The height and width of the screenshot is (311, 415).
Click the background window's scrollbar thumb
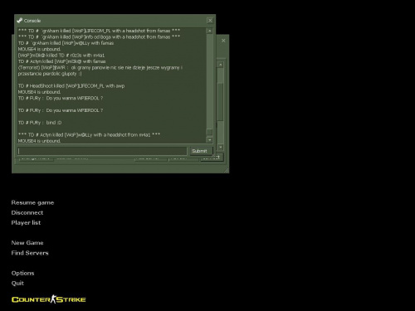pos(221,102)
